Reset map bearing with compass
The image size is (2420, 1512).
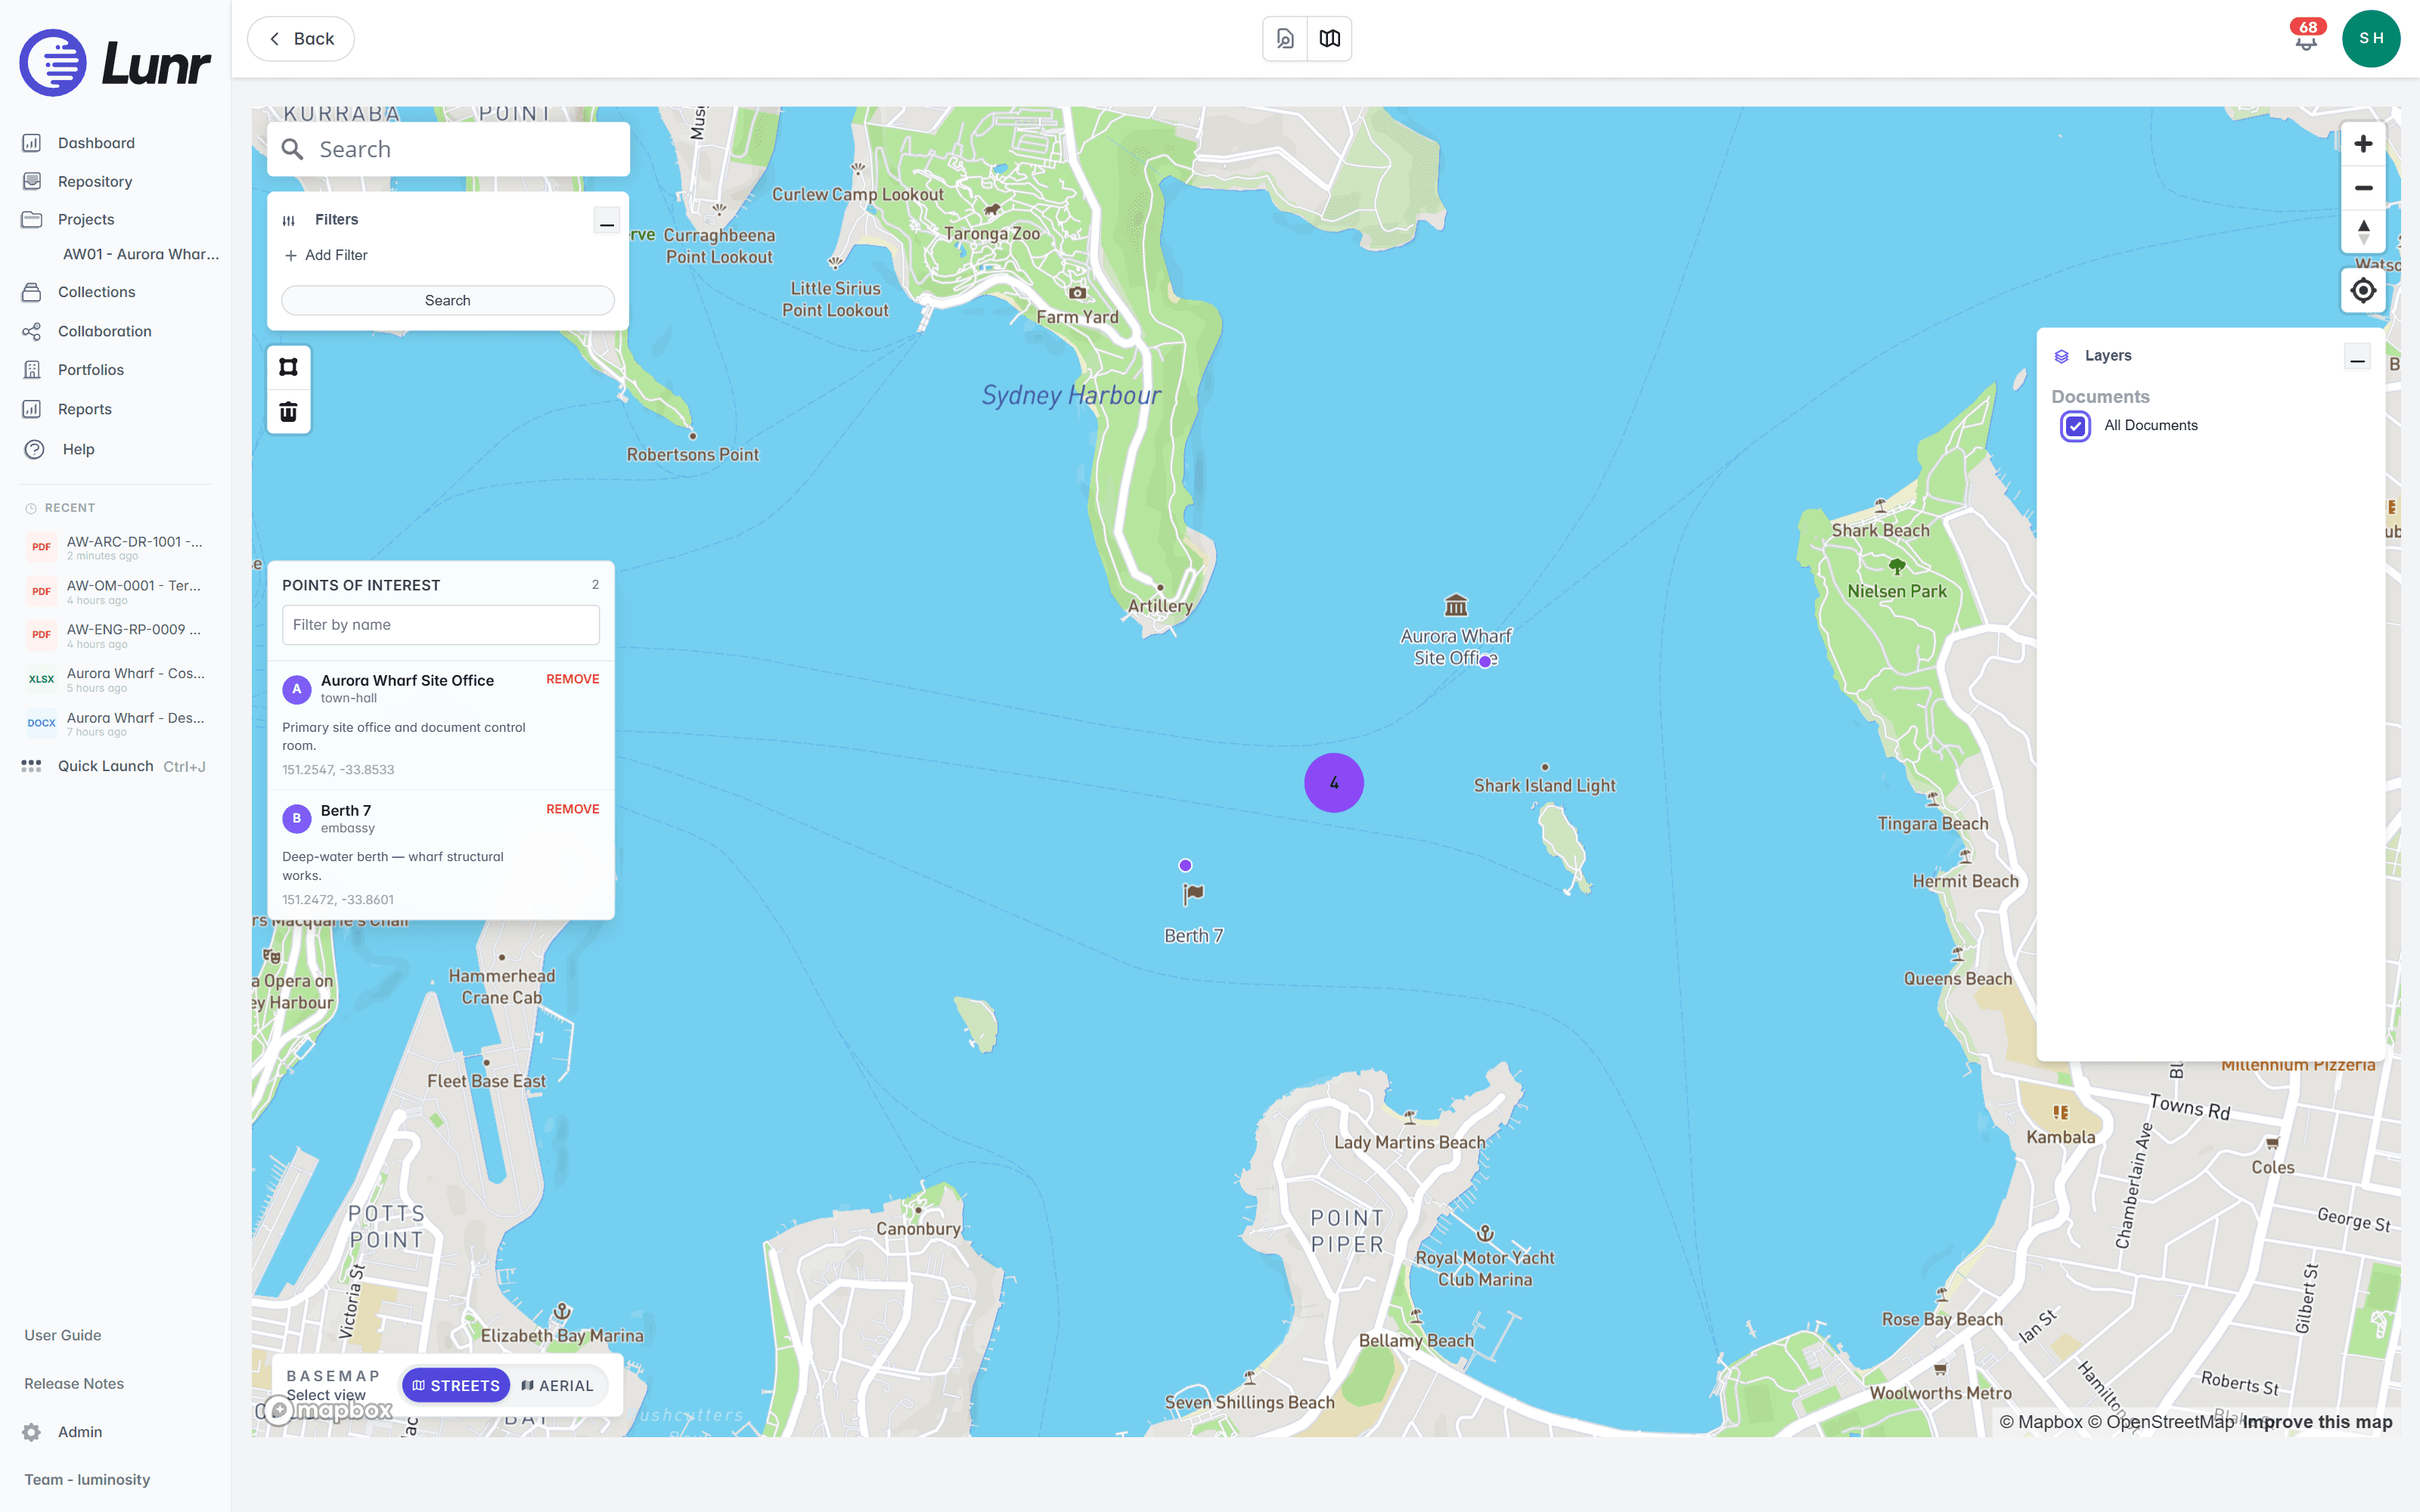pyautogui.click(x=2363, y=232)
